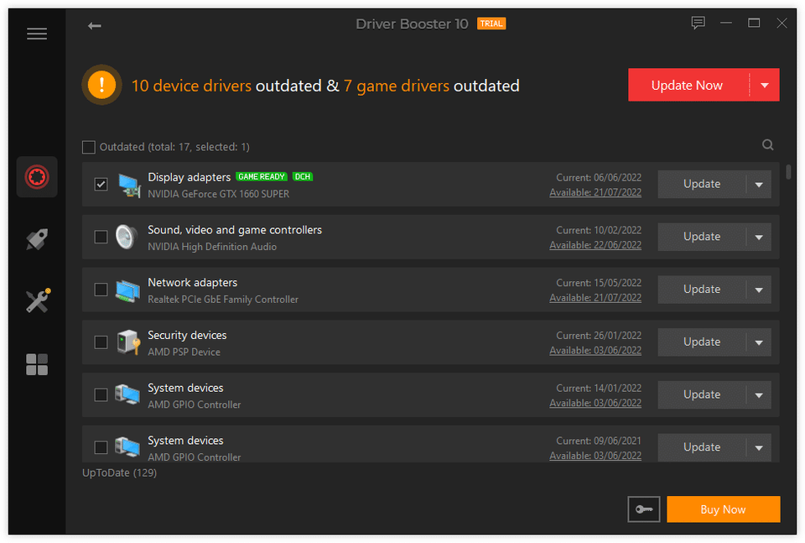Viewport: 805px width, 543px height.
Task: Click the red Update Now button
Action: pyautogui.click(x=687, y=86)
